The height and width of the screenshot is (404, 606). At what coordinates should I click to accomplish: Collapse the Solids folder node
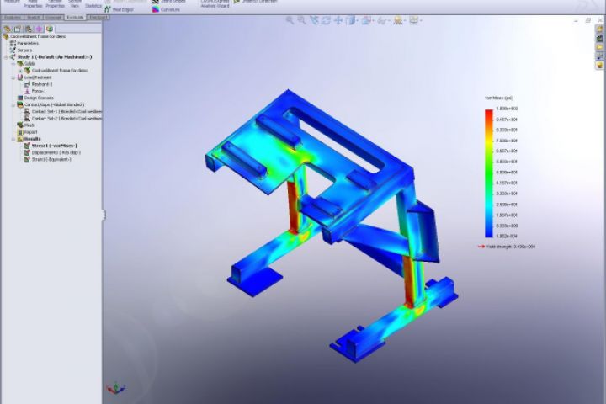point(13,64)
